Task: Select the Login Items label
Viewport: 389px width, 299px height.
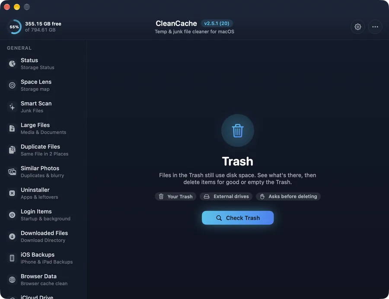Action: (36, 211)
